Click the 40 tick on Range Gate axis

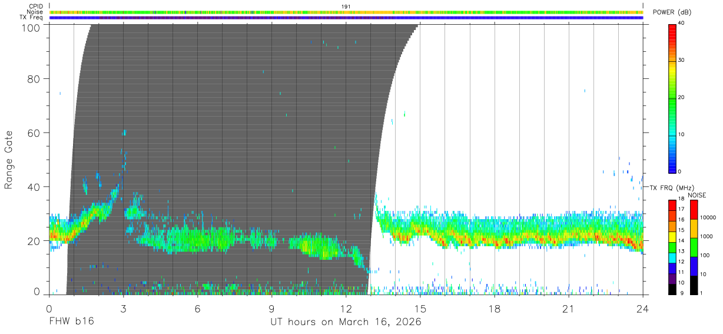pos(34,187)
